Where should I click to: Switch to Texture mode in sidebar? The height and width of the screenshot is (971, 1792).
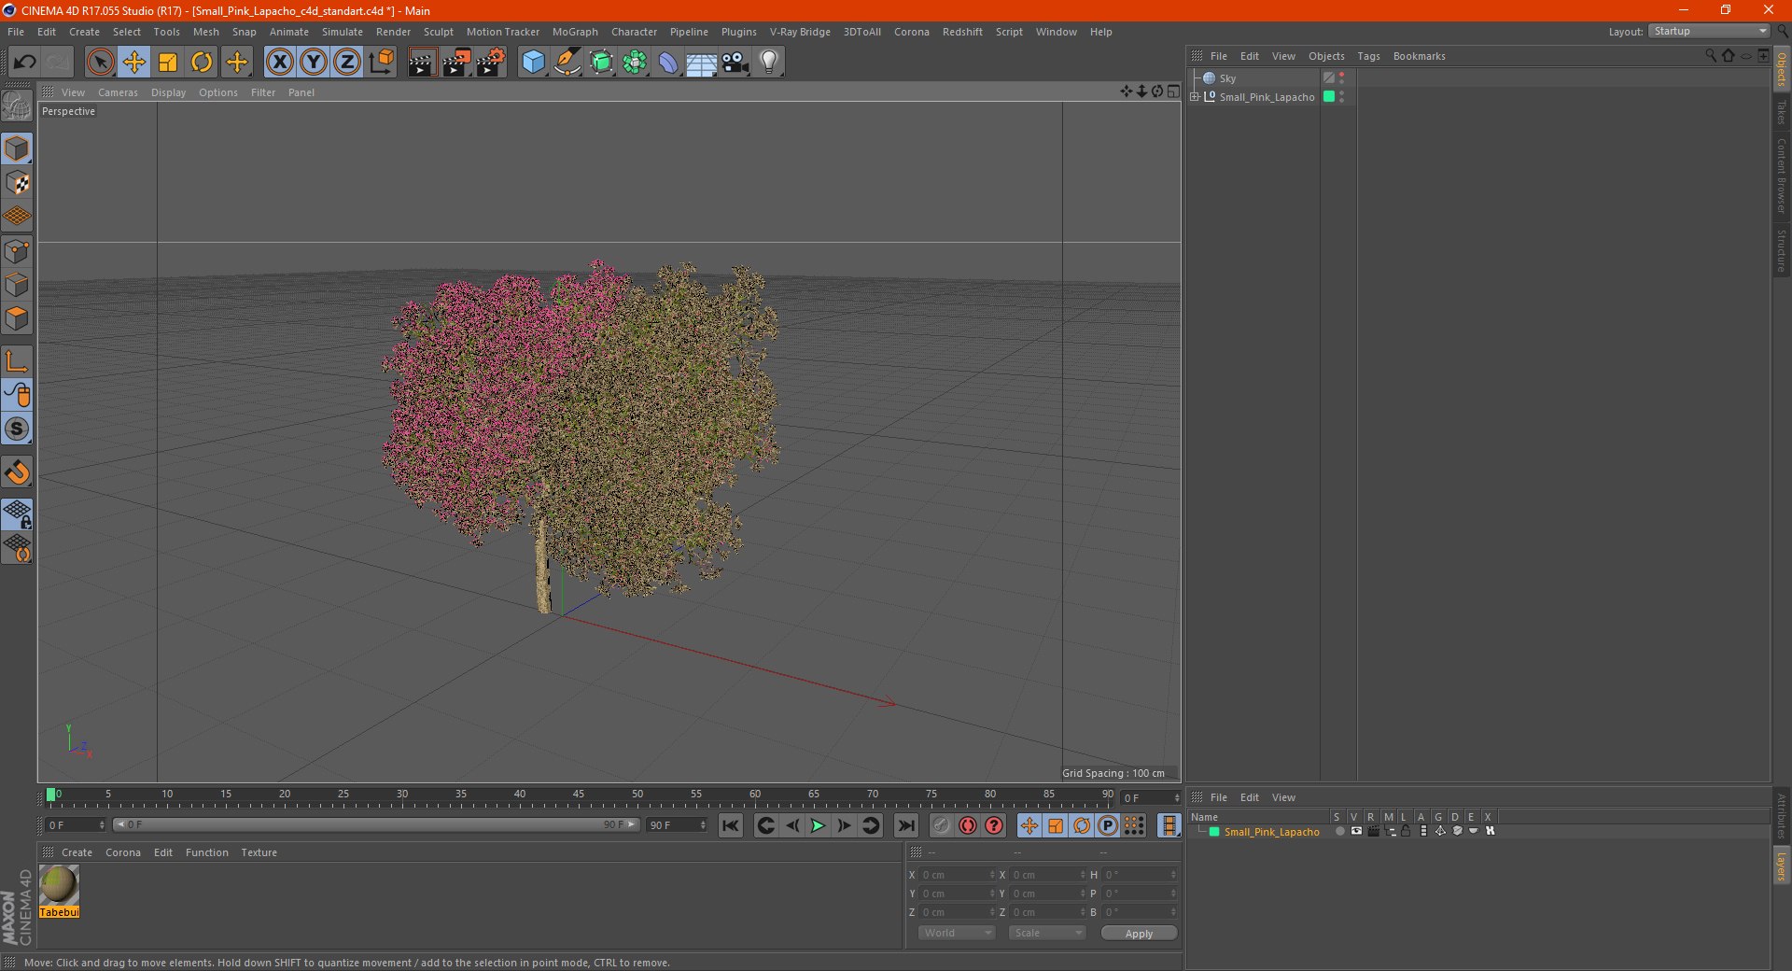(x=18, y=183)
